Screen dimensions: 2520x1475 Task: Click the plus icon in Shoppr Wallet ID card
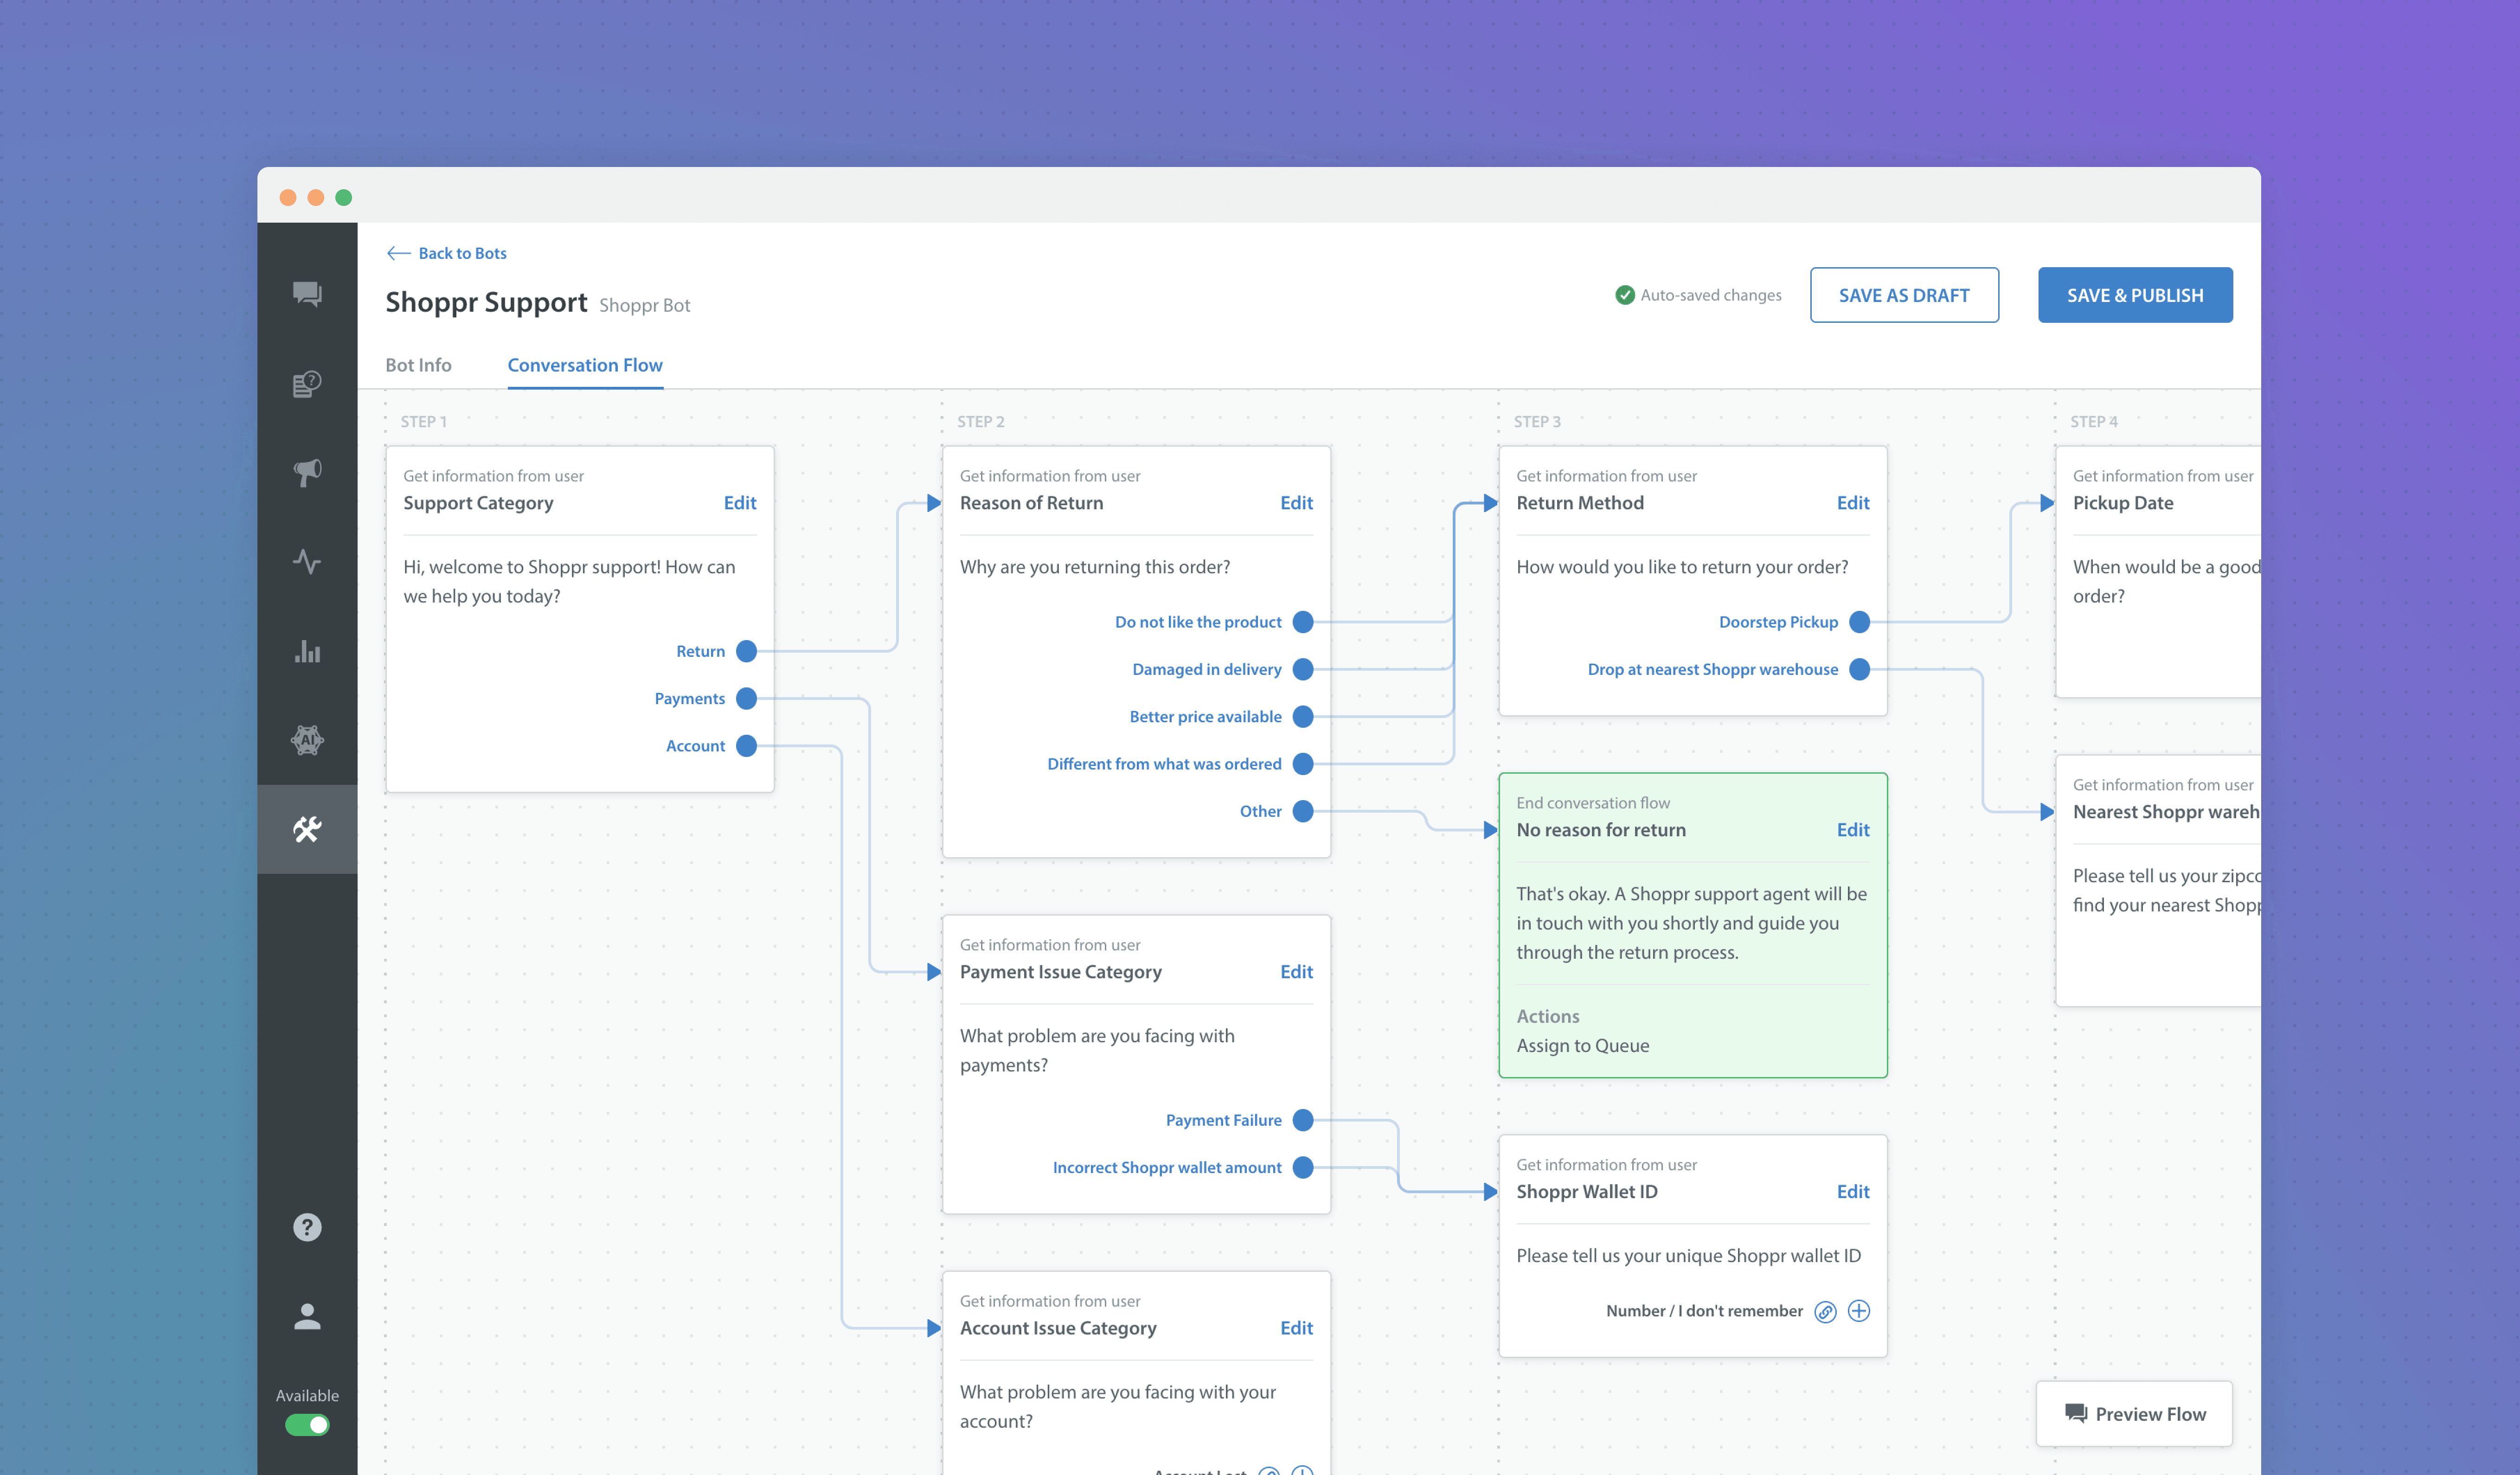pyautogui.click(x=1859, y=1311)
